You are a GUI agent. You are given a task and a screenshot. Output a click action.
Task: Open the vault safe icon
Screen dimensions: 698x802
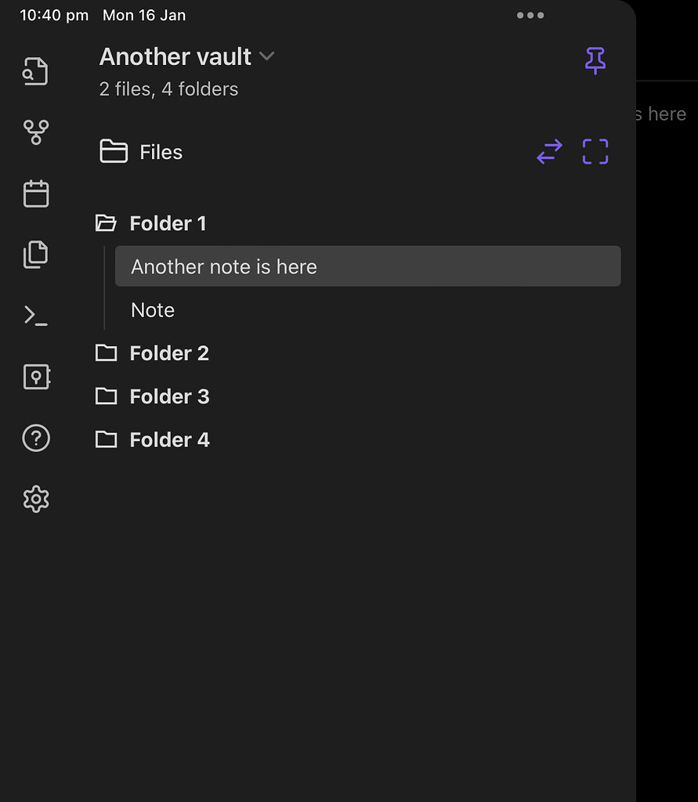pyautogui.click(x=35, y=377)
